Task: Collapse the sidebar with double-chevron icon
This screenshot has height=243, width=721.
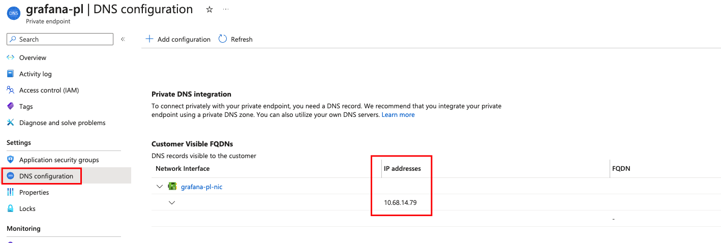Action: [x=123, y=39]
